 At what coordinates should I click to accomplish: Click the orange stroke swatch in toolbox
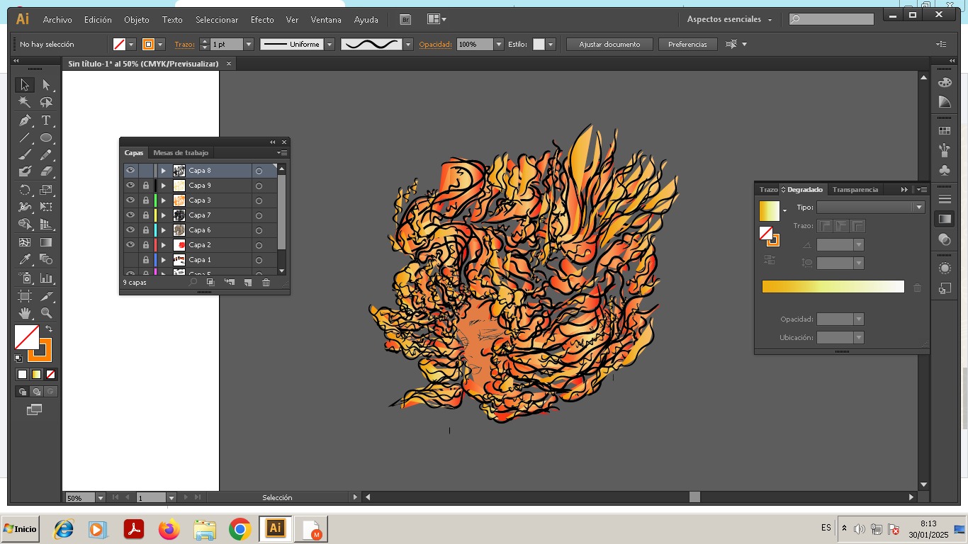(x=41, y=349)
